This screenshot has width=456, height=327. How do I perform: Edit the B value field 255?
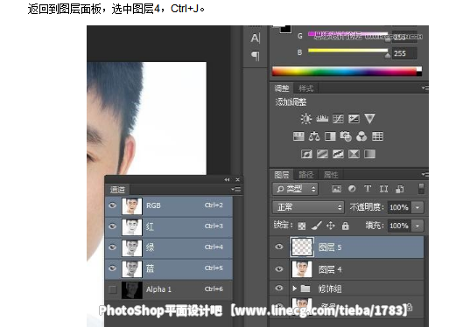404,53
